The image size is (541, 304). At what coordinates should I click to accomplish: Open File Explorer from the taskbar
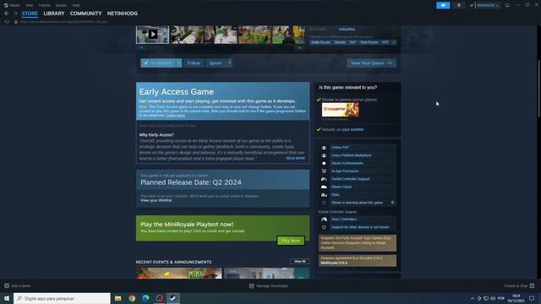[x=118, y=298]
